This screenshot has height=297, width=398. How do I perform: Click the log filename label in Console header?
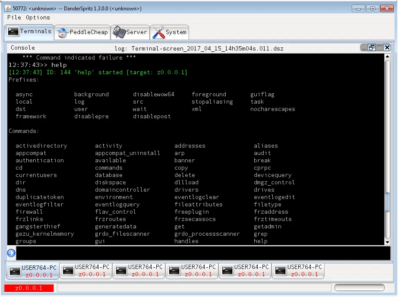[199, 48]
